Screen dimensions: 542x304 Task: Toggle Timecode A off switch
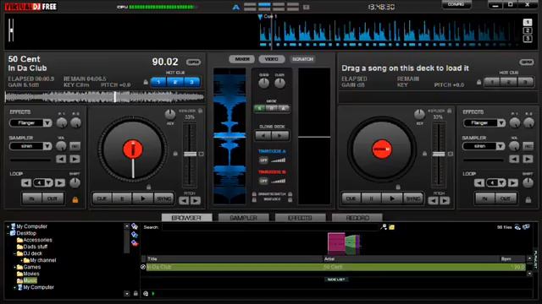(263, 160)
